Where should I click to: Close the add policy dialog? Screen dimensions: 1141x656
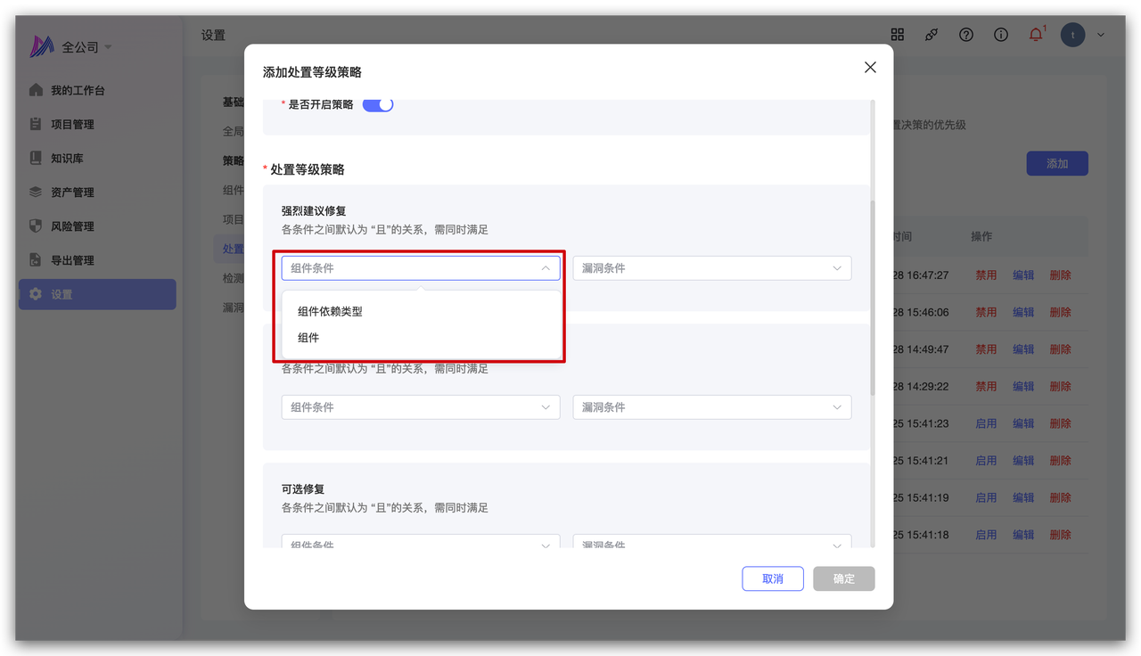pos(870,68)
